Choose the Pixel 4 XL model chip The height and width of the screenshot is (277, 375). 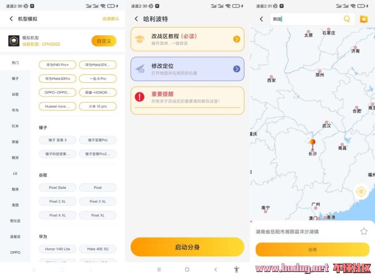point(58,215)
